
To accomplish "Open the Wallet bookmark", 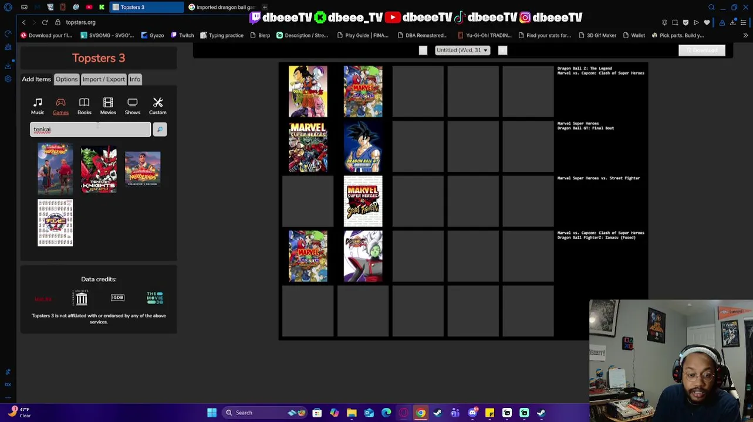I will point(633,35).
